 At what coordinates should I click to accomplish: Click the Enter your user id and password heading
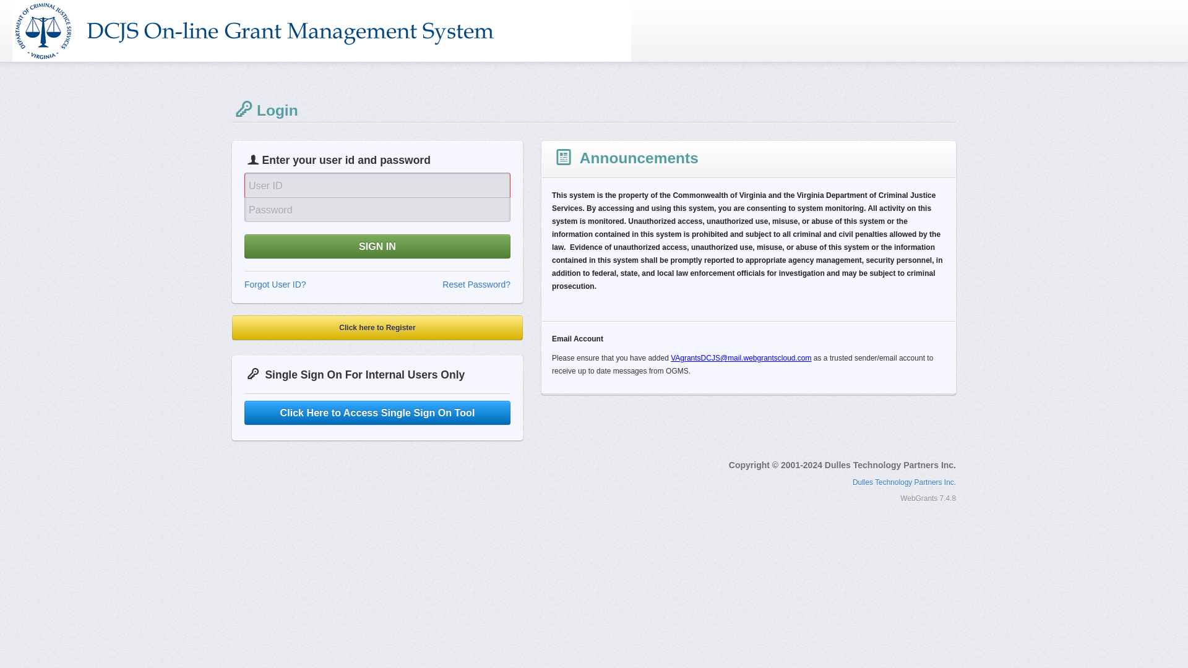click(346, 160)
